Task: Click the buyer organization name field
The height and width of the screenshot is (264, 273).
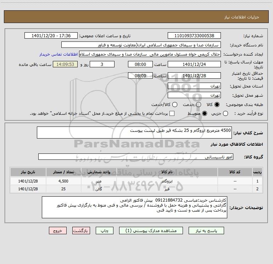Action: pyautogui.click(x=141, y=45)
